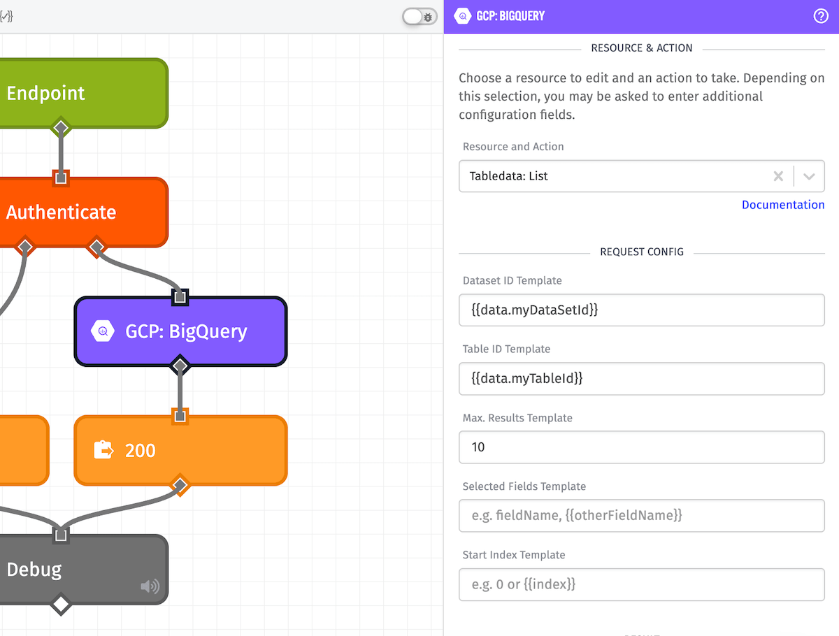Viewport: 839px width, 636px height.
Task: Click the 200 node input connector
Action: [x=180, y=416]
